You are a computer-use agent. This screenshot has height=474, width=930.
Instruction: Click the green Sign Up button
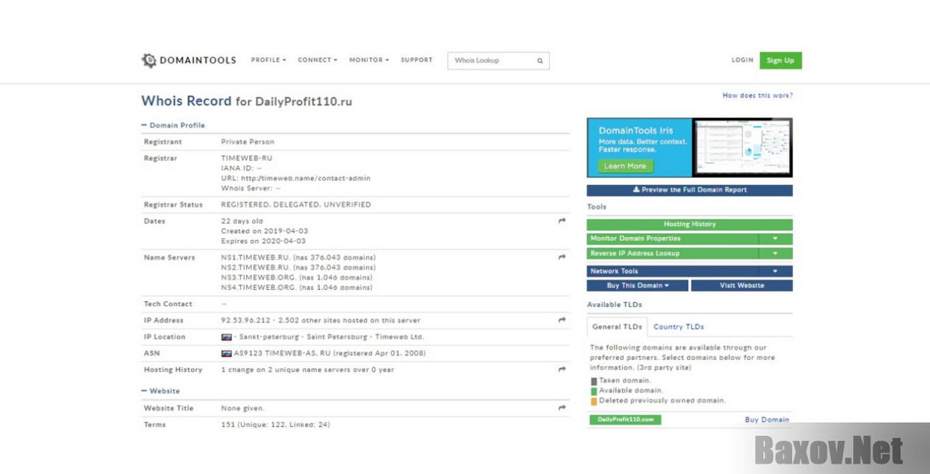780,60
